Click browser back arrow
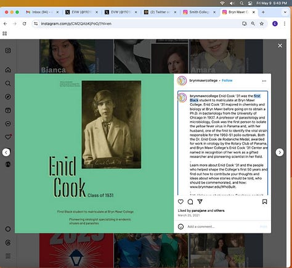Image resolution: width=292 pixels, height=268 pixels. [6, 23]
